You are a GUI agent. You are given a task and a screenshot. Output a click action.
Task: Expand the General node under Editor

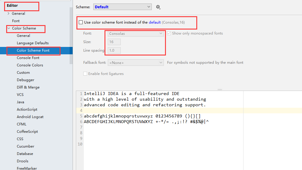coord(8,14)
